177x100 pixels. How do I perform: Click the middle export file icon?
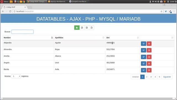(x=87, y=28)
